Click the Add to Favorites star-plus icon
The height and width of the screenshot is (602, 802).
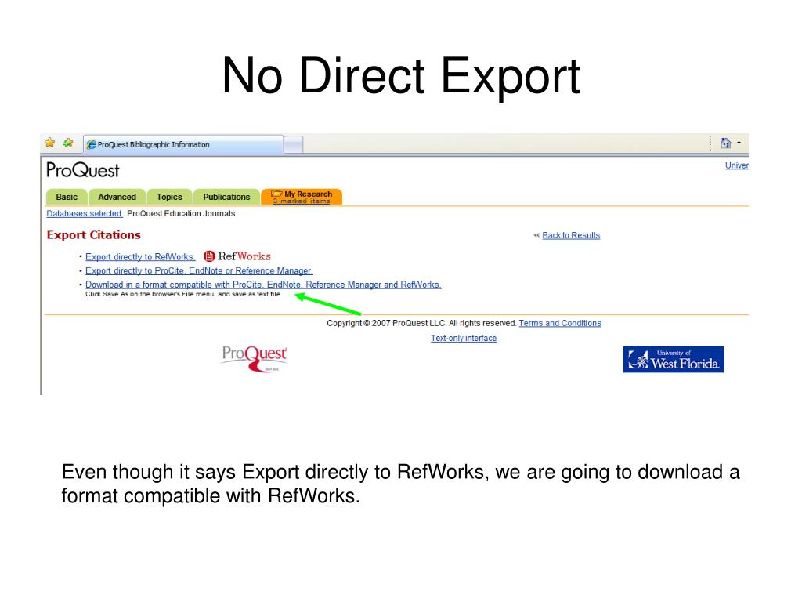[68, 143]
